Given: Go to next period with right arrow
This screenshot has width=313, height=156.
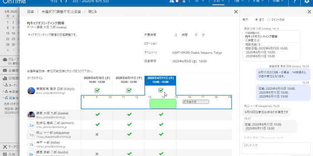Looking at the screenshot, I should coord(66,1).
